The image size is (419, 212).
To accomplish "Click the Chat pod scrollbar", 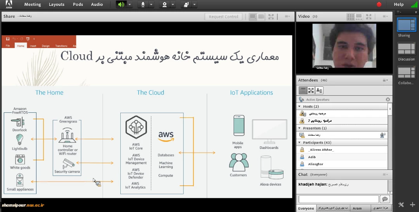I will pos(390,187).
